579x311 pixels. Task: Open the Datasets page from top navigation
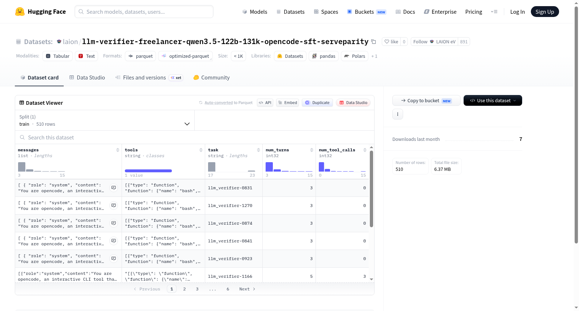pyautogui.click(x=290, y=12)
